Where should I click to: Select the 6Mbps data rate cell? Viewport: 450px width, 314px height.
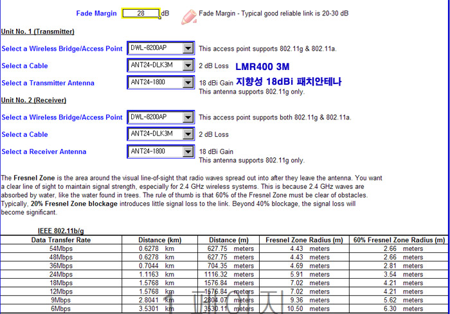61,309
